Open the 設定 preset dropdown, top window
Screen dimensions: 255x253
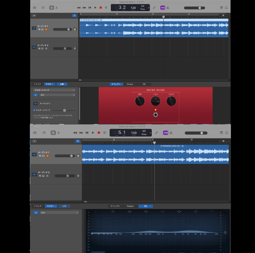(57, 95)
